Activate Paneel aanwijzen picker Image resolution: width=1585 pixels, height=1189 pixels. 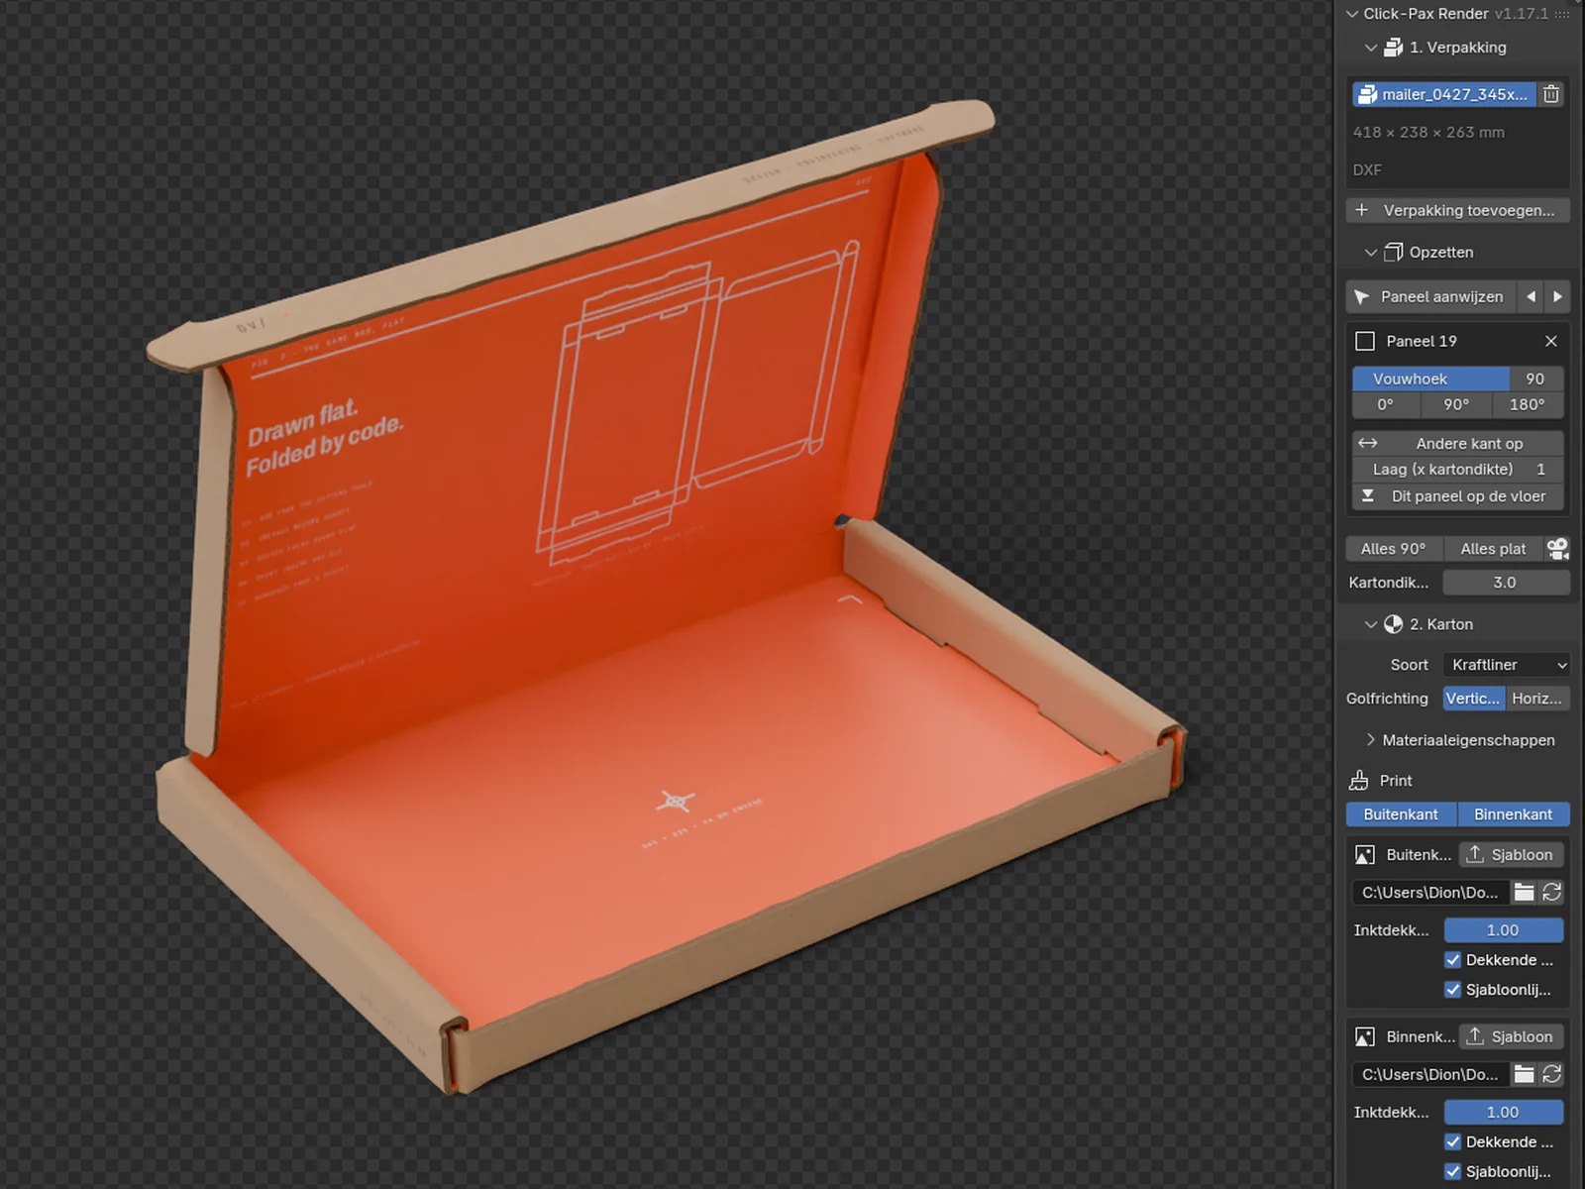pos(1430,296)
